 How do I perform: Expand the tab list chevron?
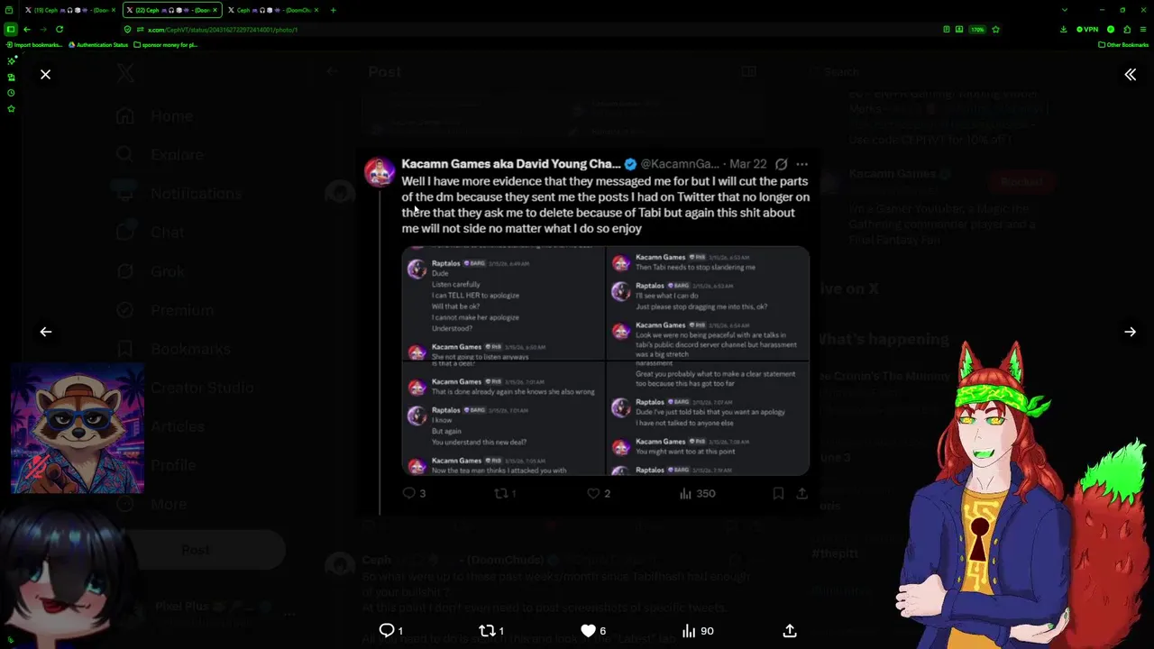pos(1065,10)
